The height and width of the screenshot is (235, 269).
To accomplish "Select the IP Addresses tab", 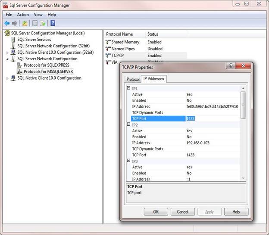I will (154, 79).
